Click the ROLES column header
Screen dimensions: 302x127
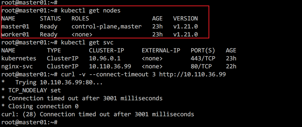[80, 18]
